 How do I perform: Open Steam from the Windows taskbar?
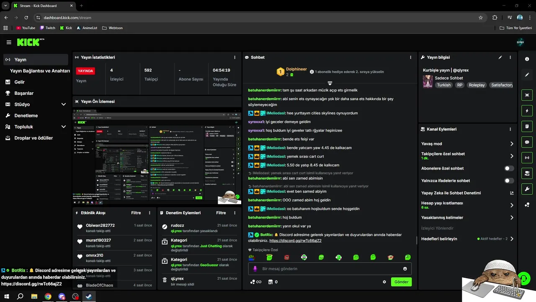(89, 296)
